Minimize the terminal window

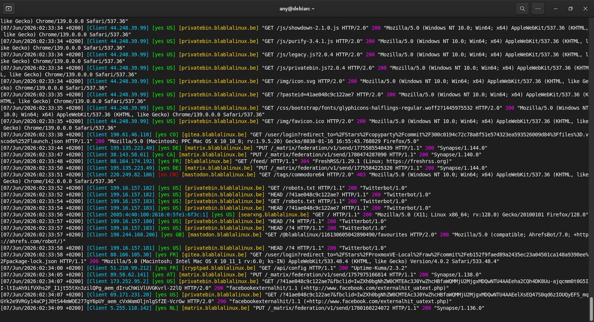[x=556, y=8]
